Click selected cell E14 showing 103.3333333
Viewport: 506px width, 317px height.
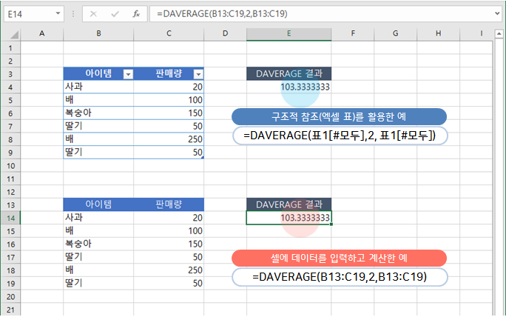(289, 218)
